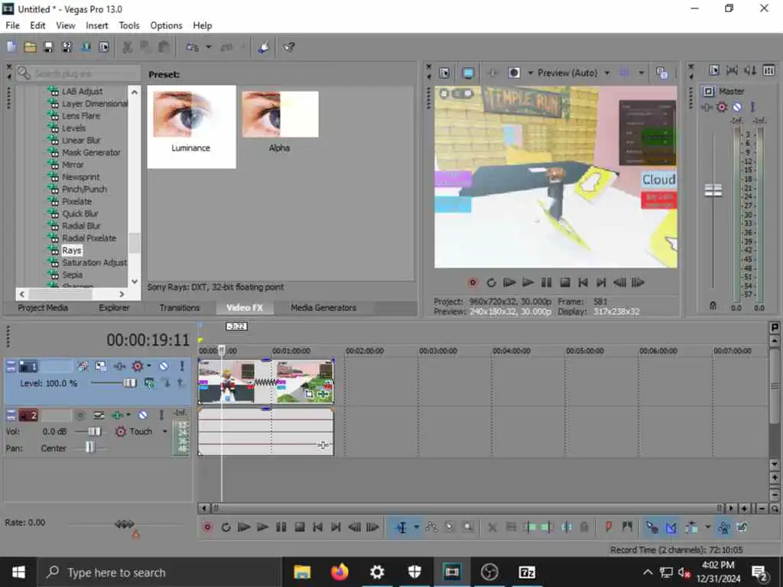Screen dimensions: 783x587
Task: Open File Explorer from the taskbar
Action: pyautogui.click(x=302, y=572)
